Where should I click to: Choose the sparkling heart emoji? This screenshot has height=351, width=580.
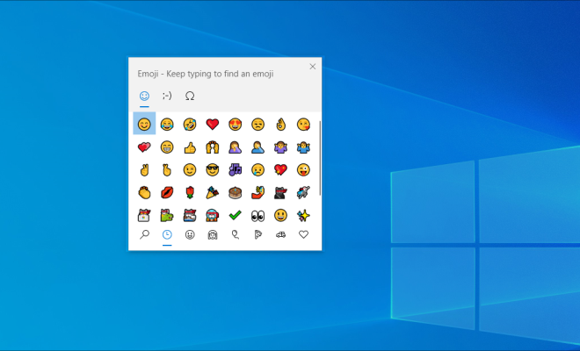coord(280,170)
